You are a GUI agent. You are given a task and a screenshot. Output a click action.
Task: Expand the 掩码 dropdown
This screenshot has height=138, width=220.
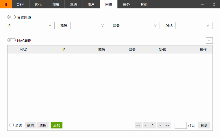(x=89, y=26)
